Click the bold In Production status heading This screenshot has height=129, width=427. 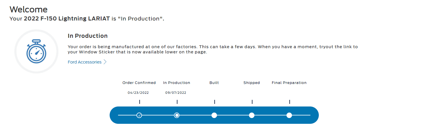coord(88,36)
